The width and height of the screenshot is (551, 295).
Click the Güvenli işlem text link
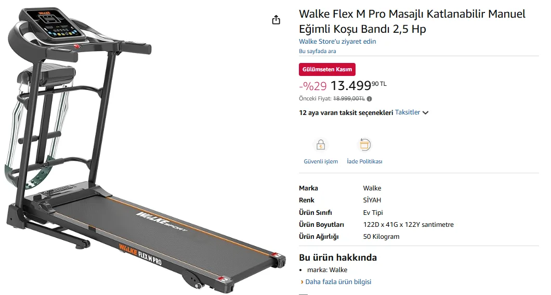(x=321, y=161)
